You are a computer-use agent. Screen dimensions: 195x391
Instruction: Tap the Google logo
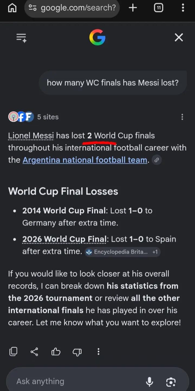pyautogui.click(x=97, y=37)
